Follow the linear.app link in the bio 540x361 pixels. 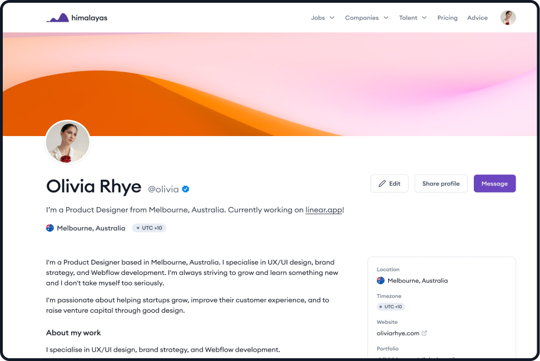(x=323, y=210)
